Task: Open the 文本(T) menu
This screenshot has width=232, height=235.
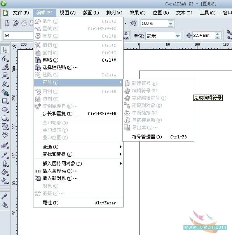Action: [x=184, y=13]
